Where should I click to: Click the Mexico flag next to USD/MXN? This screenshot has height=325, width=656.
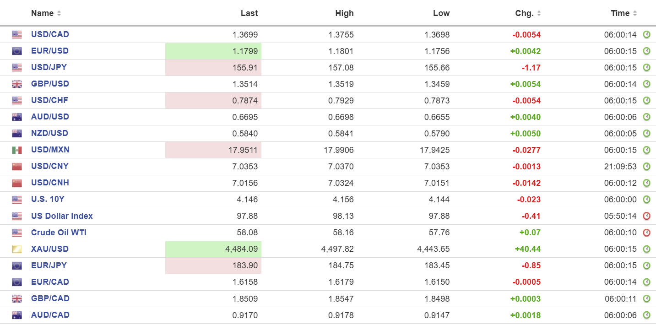point(17,150)
